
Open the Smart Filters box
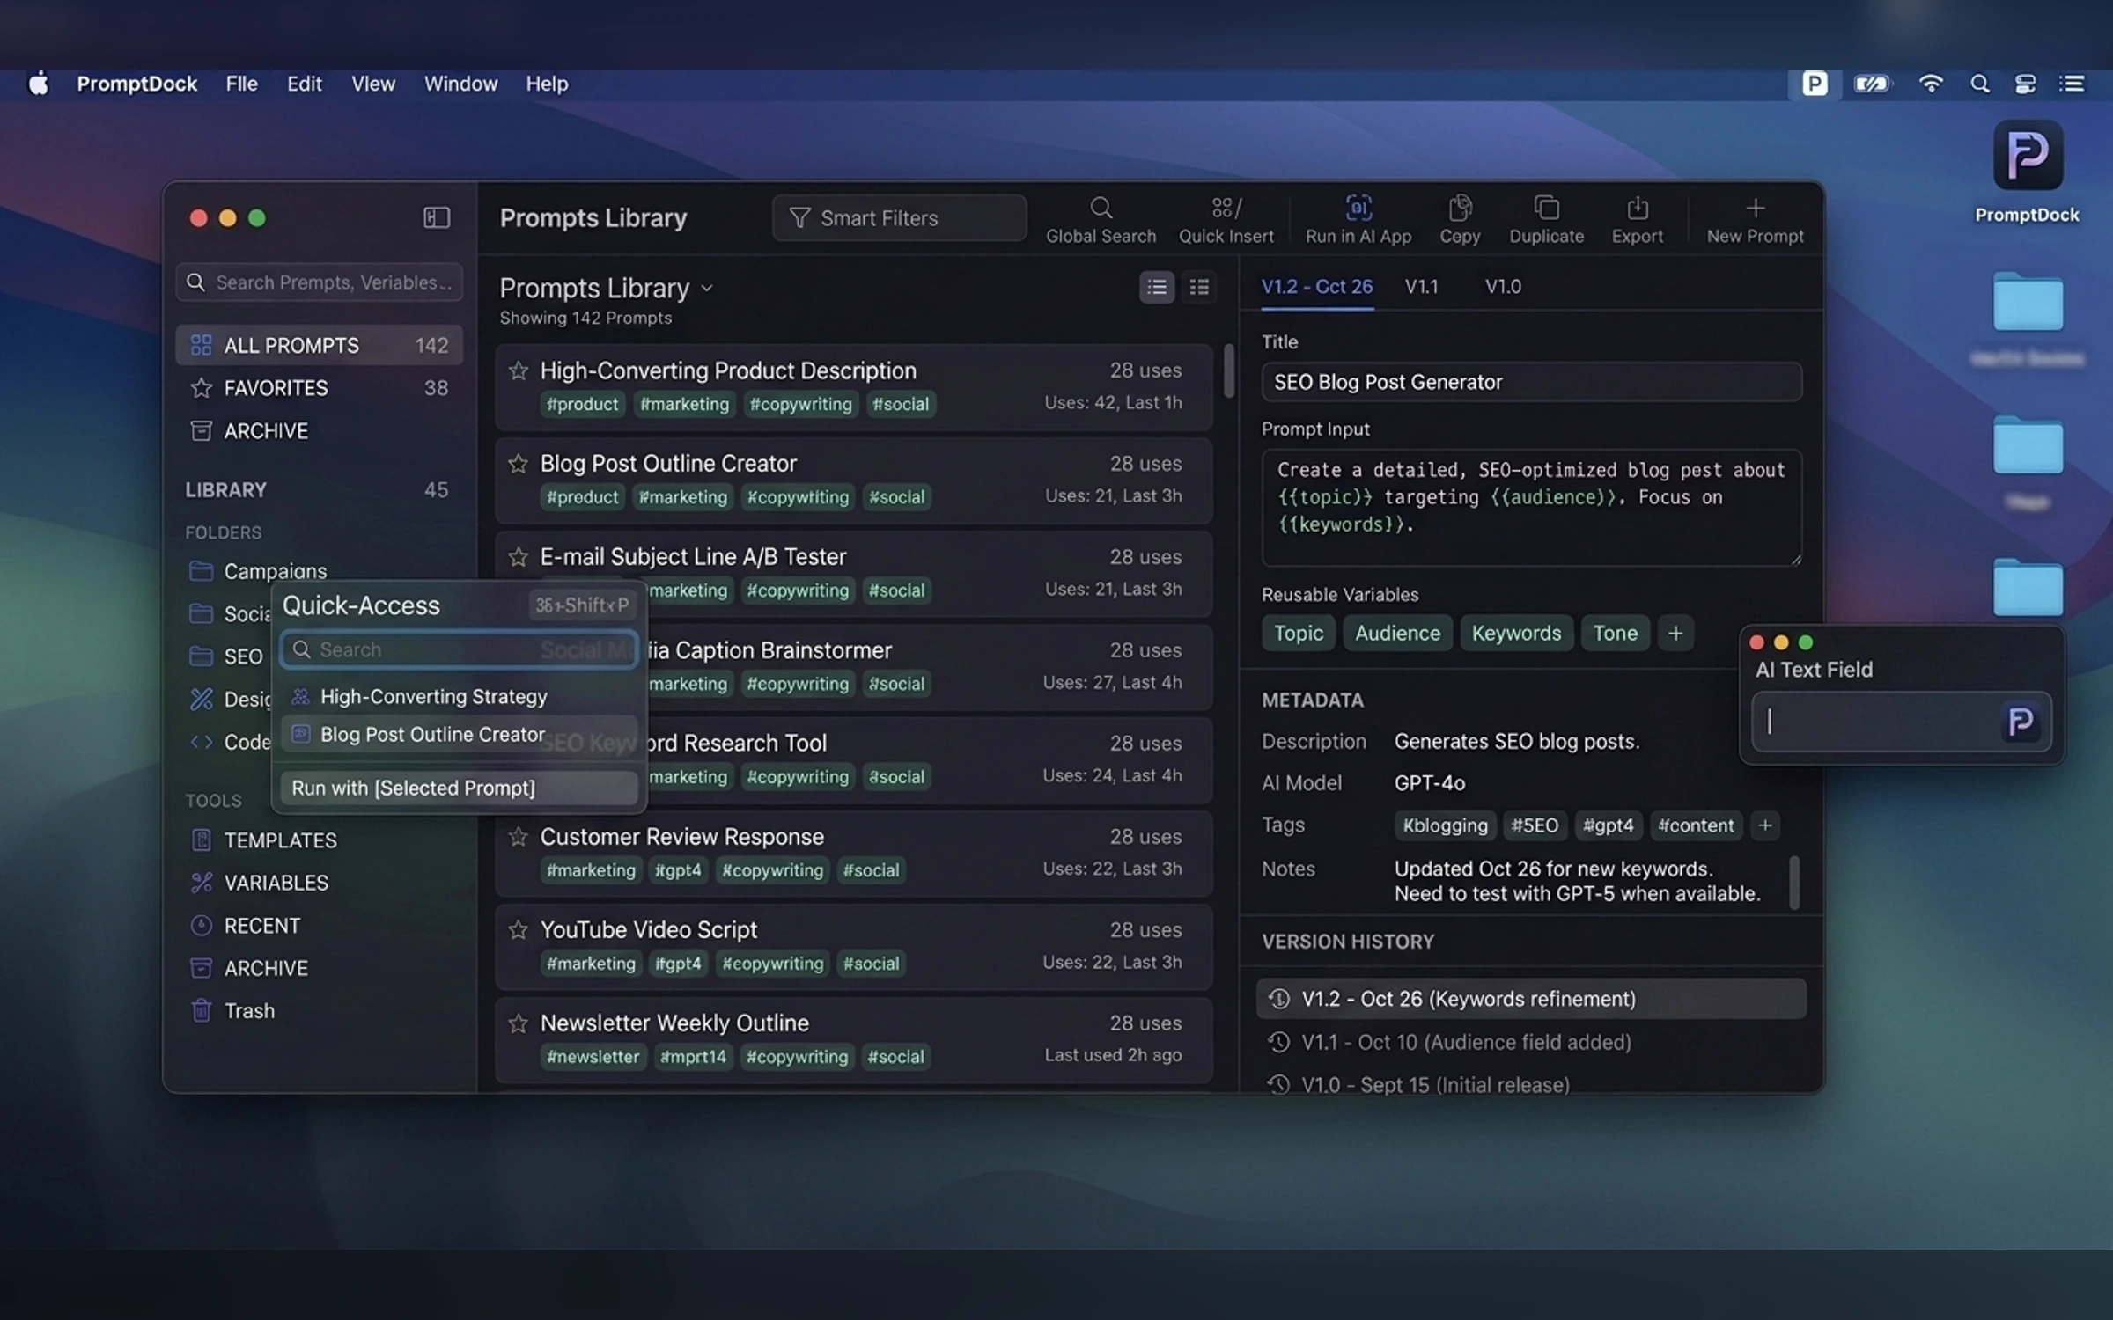pos(899,217)
